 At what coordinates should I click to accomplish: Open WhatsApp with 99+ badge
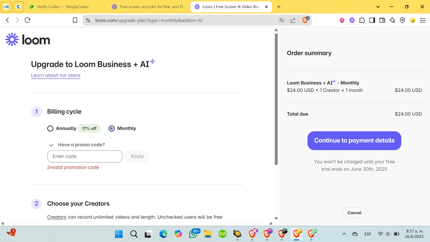click(x=194, y=233)
